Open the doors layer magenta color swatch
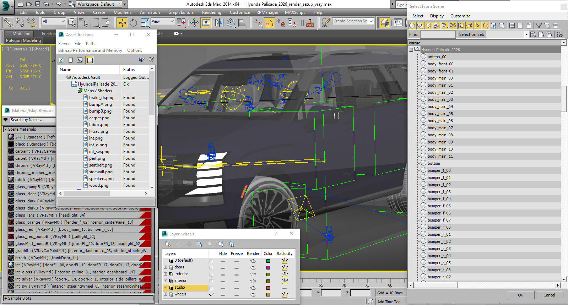The width and height of the screenshot is (568, 305). click(x=268, y=268)
